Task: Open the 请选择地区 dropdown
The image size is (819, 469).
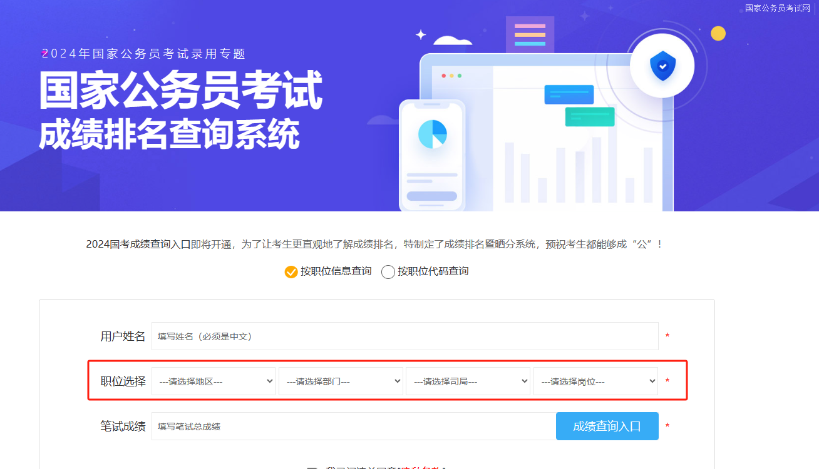Action: [214, 381]
